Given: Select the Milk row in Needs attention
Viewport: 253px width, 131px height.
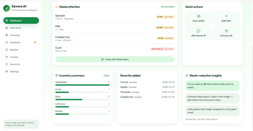Looking at the screenshot, I should [x=115, y=28].
